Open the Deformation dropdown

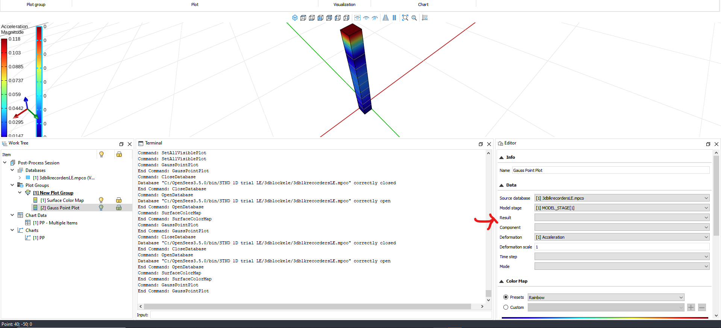622,237
